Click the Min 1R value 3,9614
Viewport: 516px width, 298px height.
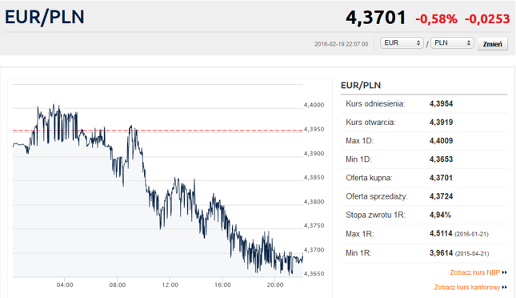click(x=441, y=253)
